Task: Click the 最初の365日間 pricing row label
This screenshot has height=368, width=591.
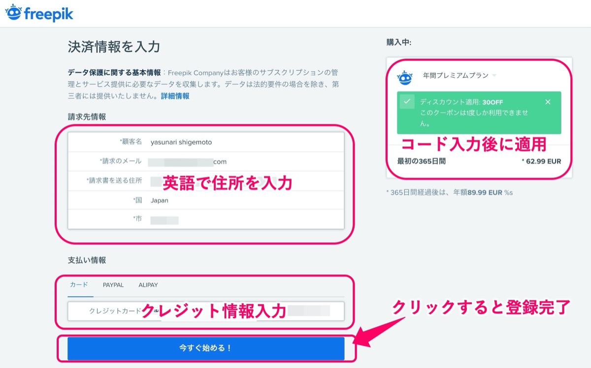Action: [422, 161]
